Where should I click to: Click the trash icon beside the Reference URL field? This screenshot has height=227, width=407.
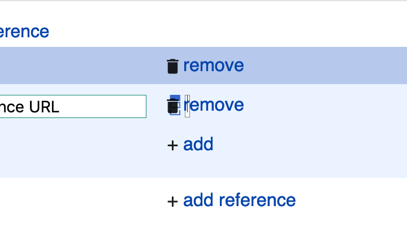[x=172, y=106]
